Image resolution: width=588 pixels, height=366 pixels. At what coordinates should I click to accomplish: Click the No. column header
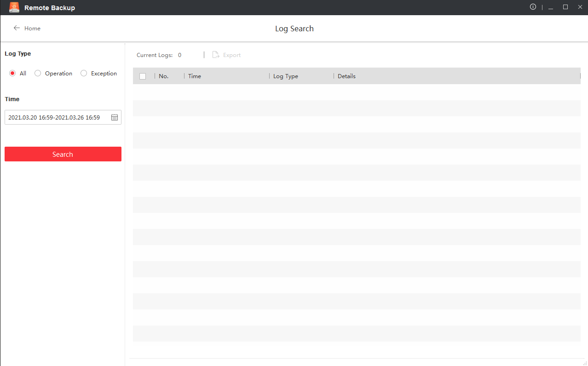click(x=164, y=76)
